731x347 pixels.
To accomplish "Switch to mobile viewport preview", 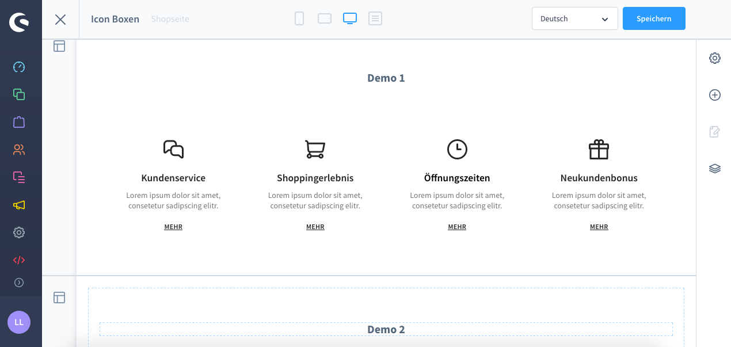I will coord(299,19).
